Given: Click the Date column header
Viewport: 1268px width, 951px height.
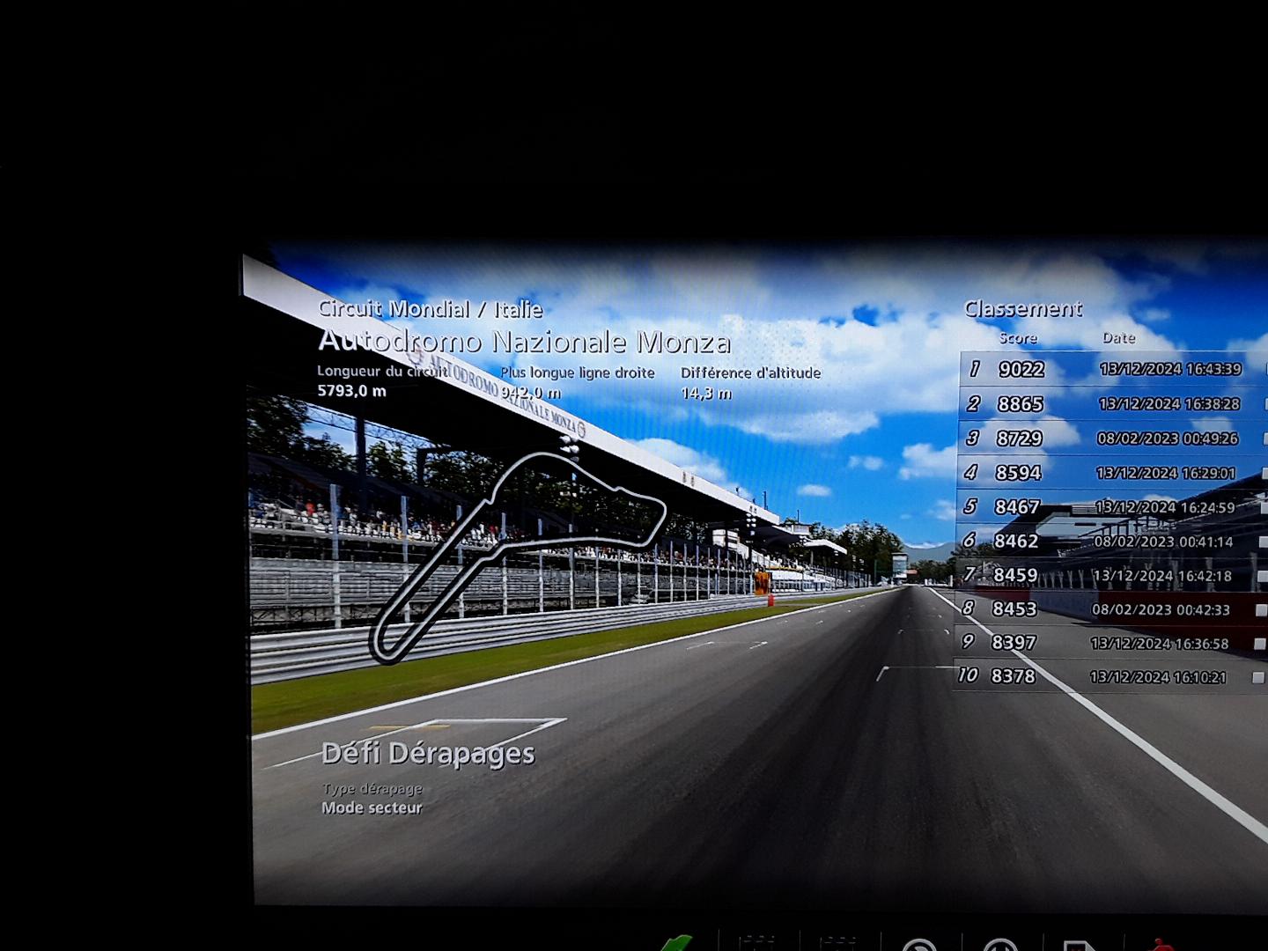Looking at the screenshot, I should click(1118, 338).
